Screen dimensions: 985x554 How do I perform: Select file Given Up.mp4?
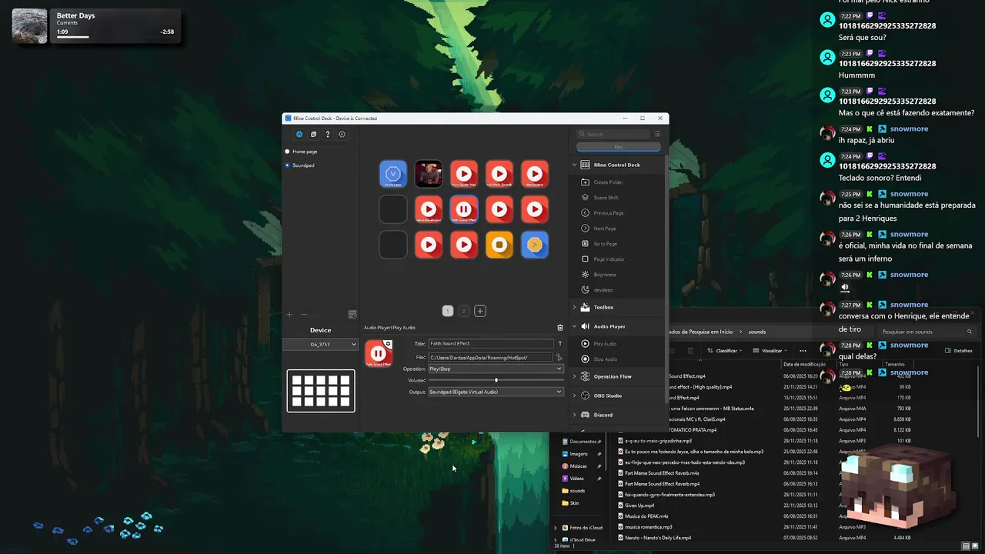point(639,506)
